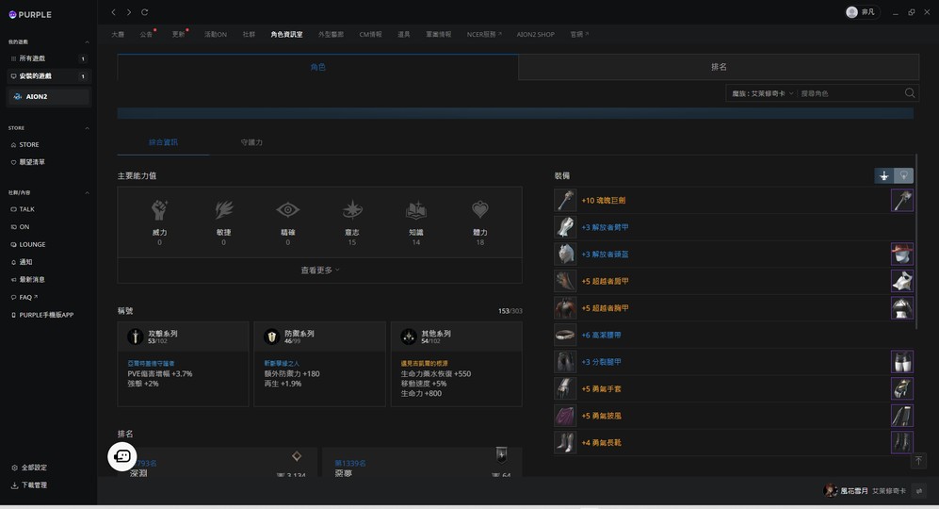
Task: Open 下載管理 in the sidebar
Action: click(33, 485)
